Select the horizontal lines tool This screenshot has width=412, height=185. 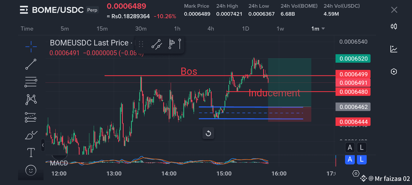click(31, 82)
